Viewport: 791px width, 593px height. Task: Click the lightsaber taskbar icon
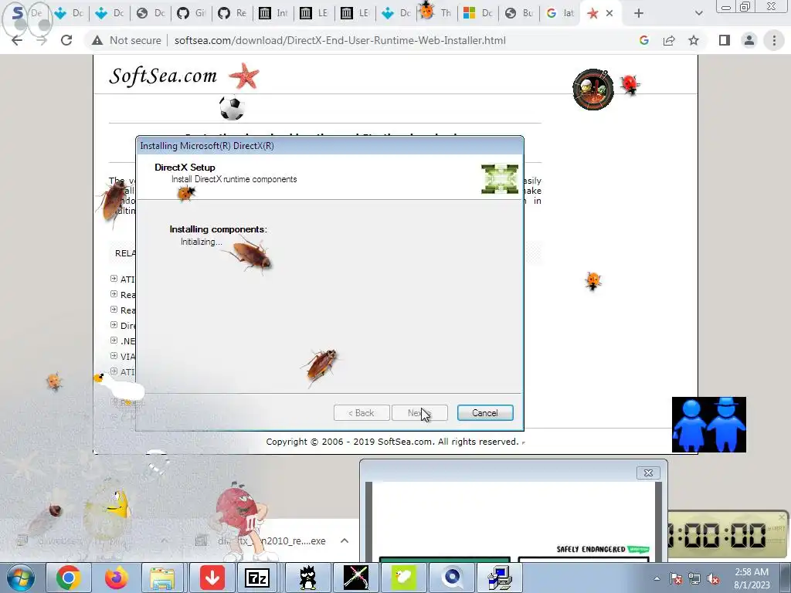355,578
